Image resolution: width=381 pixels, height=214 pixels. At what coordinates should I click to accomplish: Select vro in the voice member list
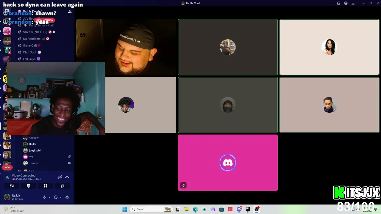[x=31, y=157]
